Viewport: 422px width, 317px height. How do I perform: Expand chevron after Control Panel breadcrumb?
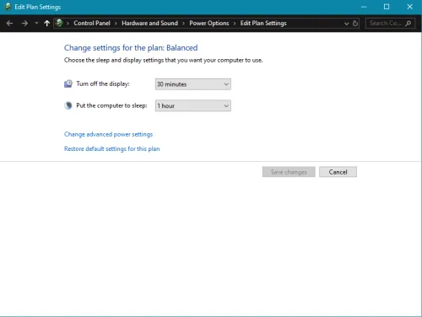116,24
